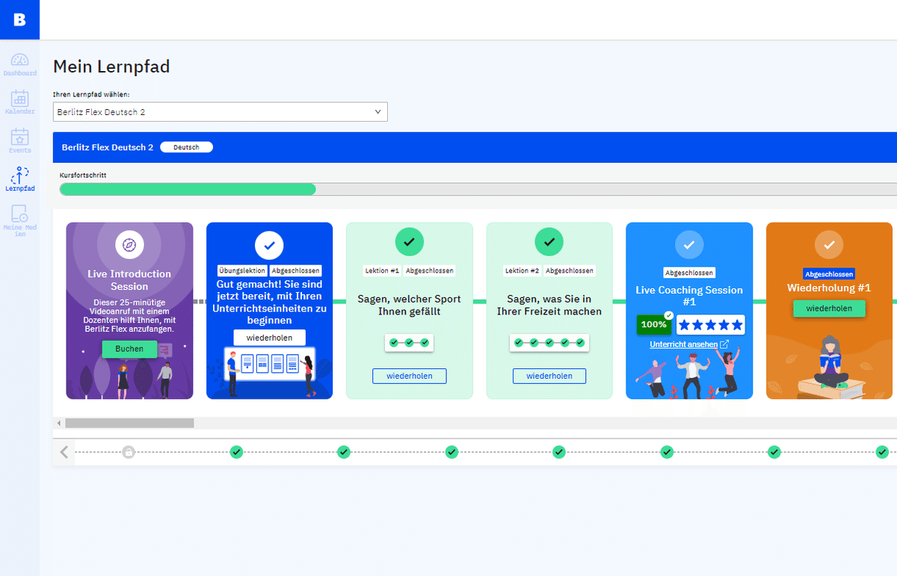
Task: Click Buchen on Live Introduction Session
Action: (129, 349)
